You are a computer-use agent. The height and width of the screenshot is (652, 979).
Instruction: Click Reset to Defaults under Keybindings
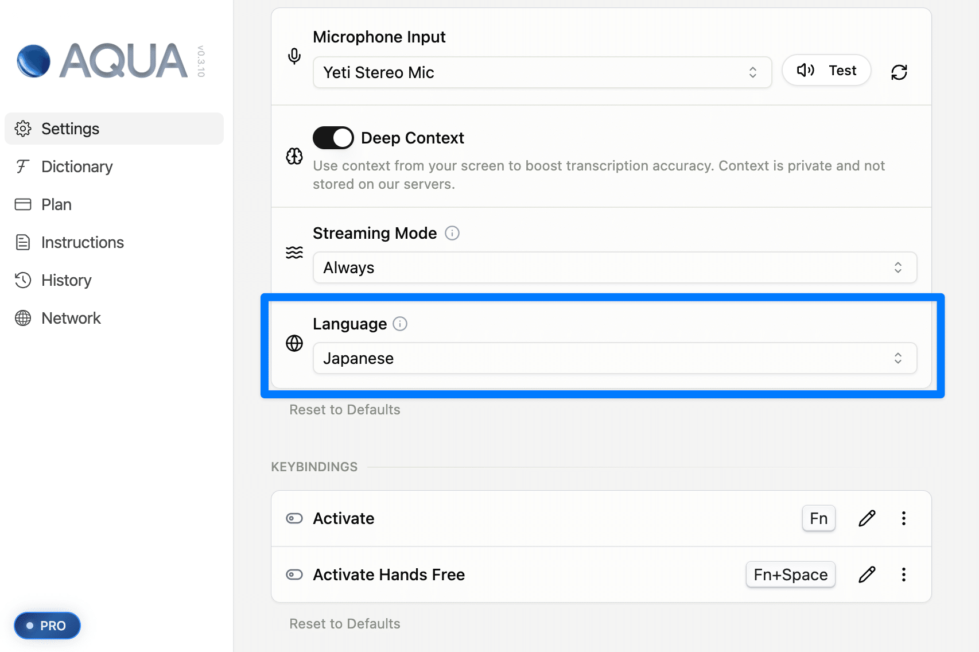(344, 623)
